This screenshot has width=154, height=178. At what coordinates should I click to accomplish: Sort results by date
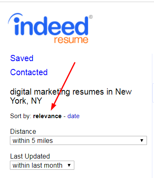click(73, 116)
